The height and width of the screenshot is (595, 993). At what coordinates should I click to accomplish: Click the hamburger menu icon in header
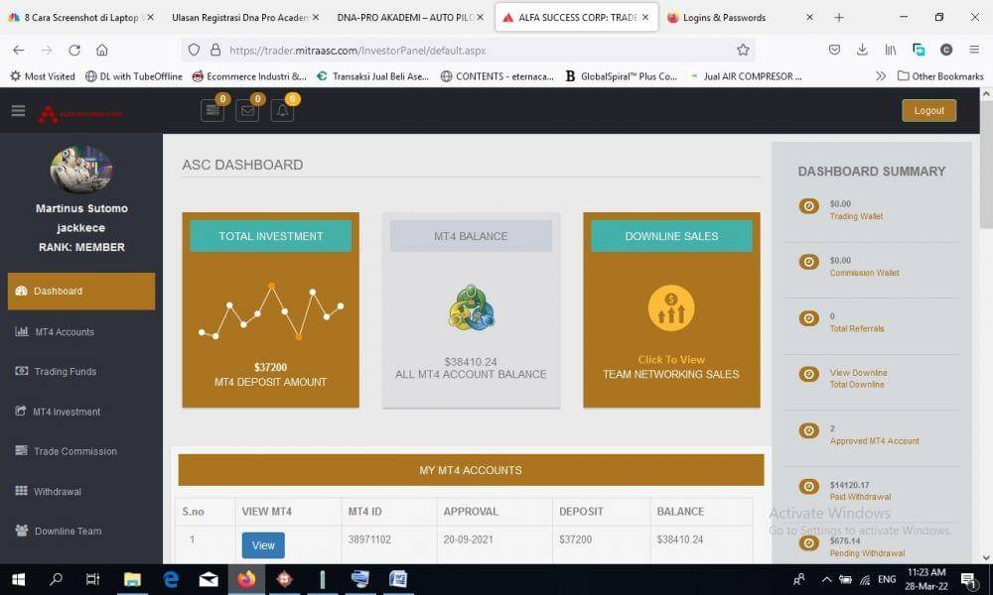pos(18,111)
